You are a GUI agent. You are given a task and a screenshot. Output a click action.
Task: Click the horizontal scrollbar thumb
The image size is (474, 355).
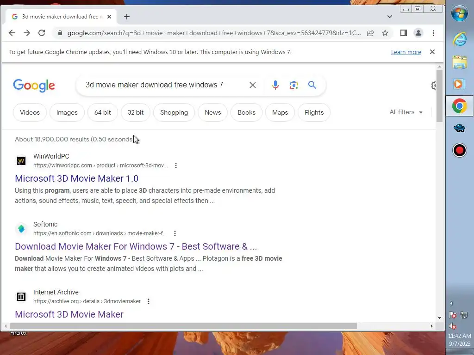pos(183,326)
